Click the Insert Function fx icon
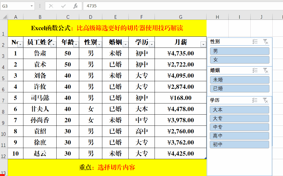This screenshot has height=176, width=283. pos(75,6)
